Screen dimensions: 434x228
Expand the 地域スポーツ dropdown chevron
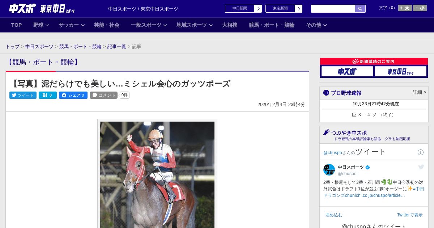coord(211,25)
